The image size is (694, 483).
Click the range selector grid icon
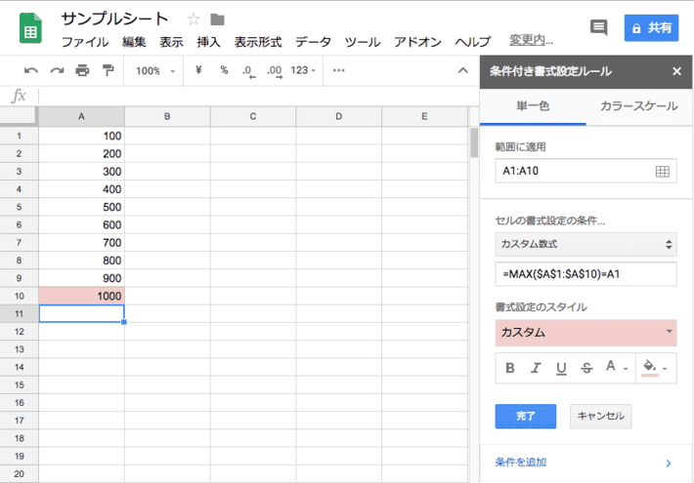click(x=662, y=172)
